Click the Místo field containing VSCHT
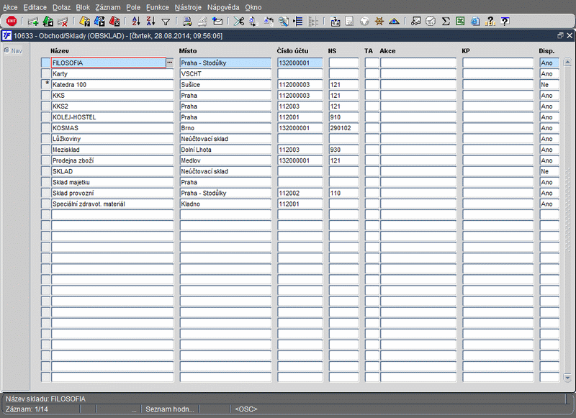Viewport: 576px width, 418px height. click(x=225, y=74)
